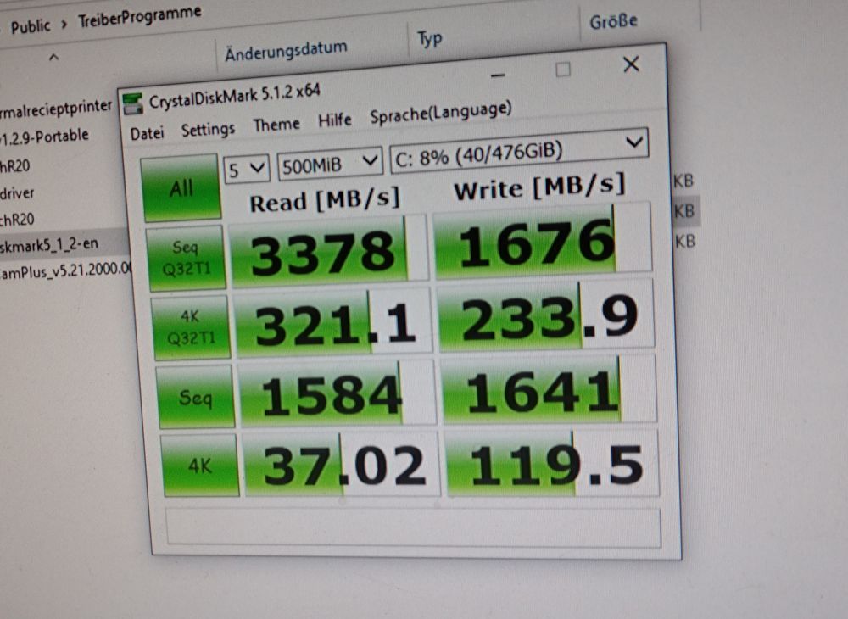Image resolution: width=848 pixels, height=619 pixels.
Task: Click the 4K write result 119.5
Action: [x=551, y=463]
